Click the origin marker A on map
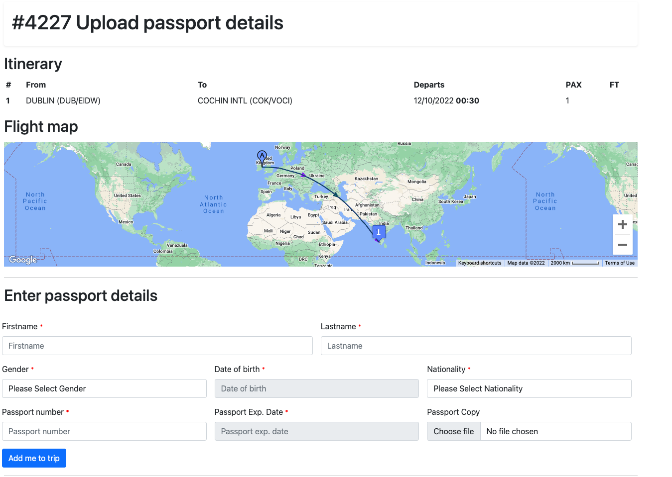672x477 pixels. (262, 156)
